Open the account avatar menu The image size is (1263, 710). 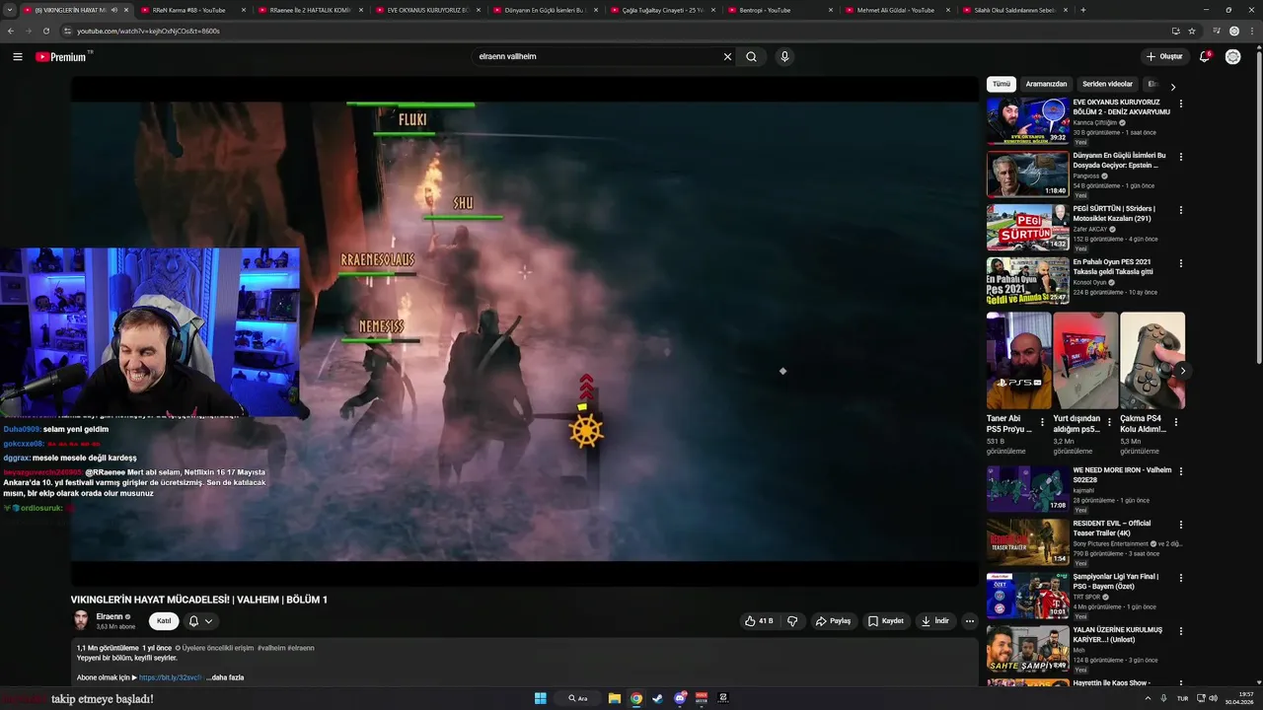tap(1233, 57)
